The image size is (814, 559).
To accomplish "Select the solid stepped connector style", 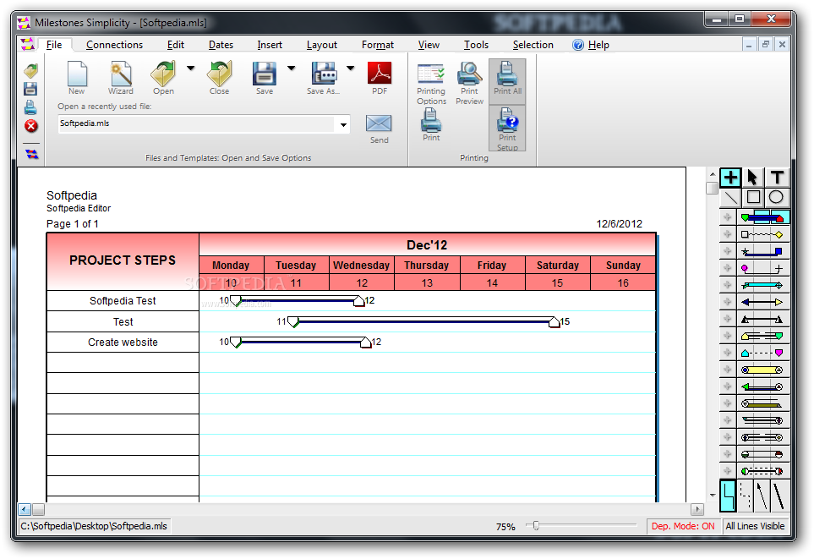I will (x=728, y=496).
